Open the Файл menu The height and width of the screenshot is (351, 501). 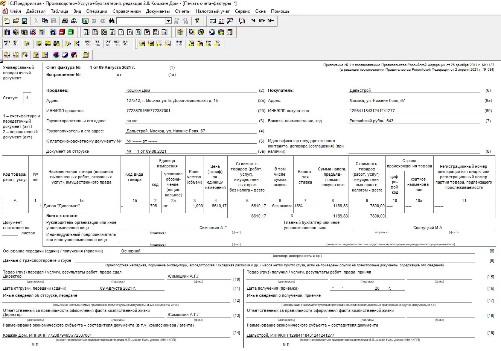click(x=15, y=11)
